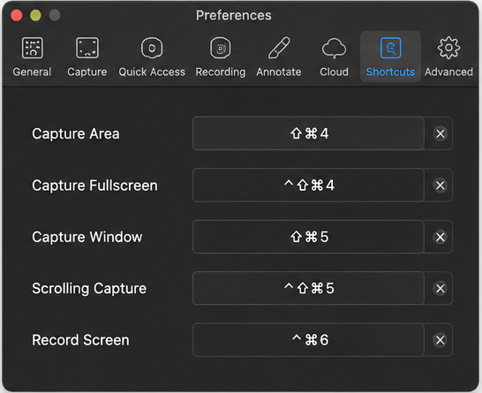Edit the Record Screen shortcut field
Screen dimensions: 482x393
[x=308, y=340]
